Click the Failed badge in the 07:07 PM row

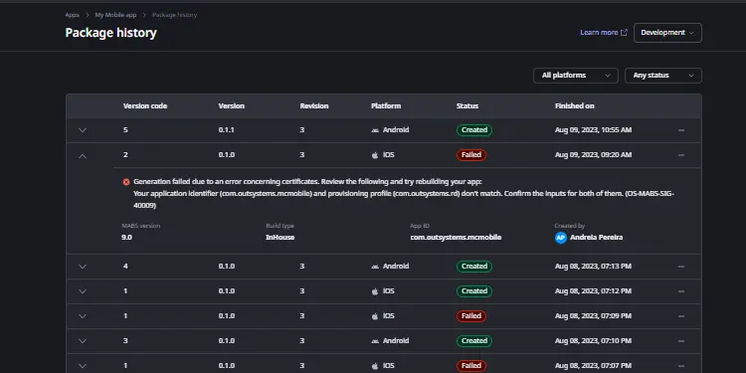point(471,365)
